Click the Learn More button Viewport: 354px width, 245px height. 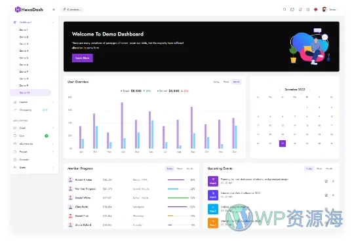pyautogui.click(x=83, y=58)
